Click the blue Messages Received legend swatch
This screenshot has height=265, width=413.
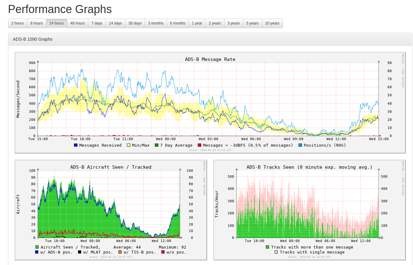click(76, 145)
